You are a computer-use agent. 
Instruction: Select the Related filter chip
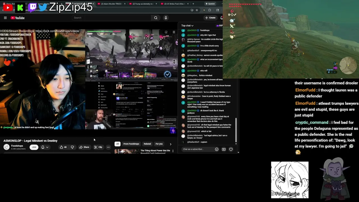tap(147, 144)
